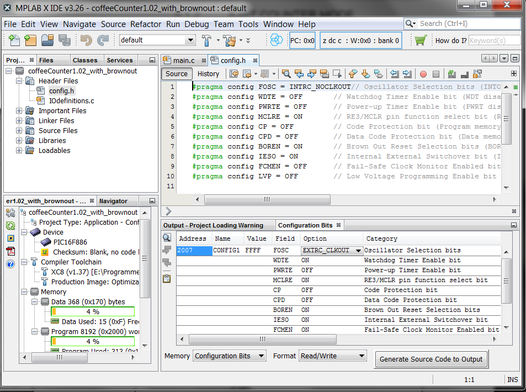526x392 pixels.
Task: Open the Debug menu
Action: pos(196,24)
